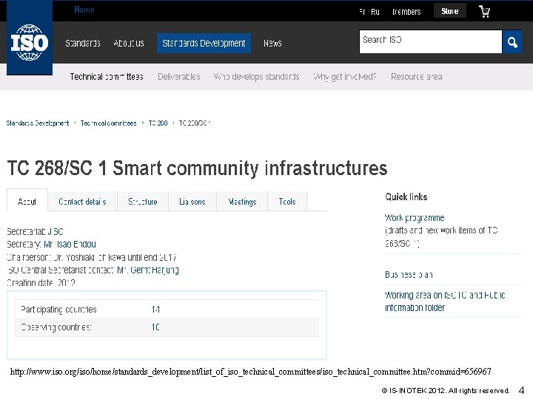Switch to the Structure tab
The height and width of the screenshot is (399, 533).
coord(142,201)
